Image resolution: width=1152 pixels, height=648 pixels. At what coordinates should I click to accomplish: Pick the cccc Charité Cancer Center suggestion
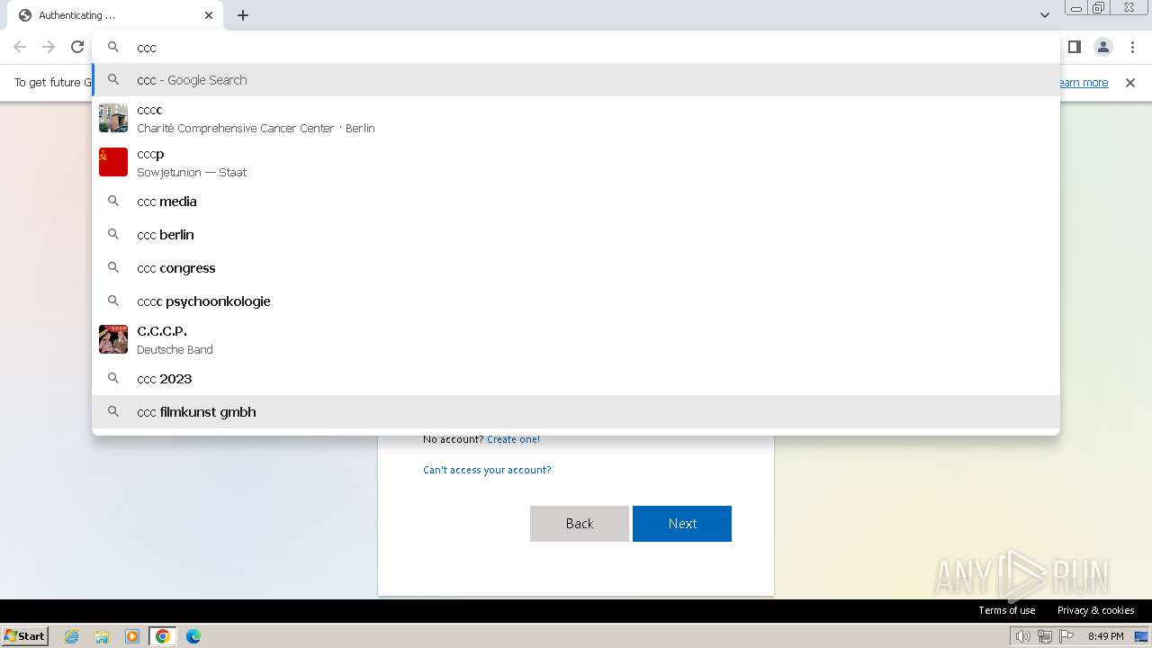[x=576, y=119]
